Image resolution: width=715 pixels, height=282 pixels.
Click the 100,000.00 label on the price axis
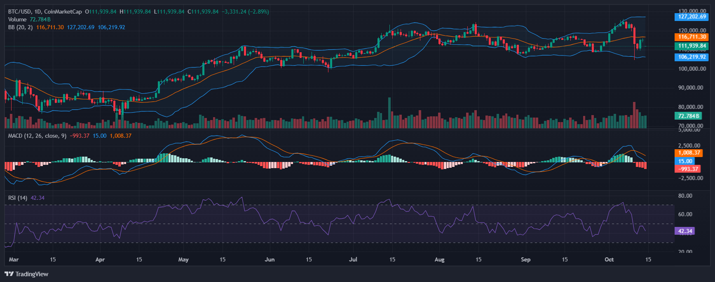pyautogui.click(x=692, y=69)
